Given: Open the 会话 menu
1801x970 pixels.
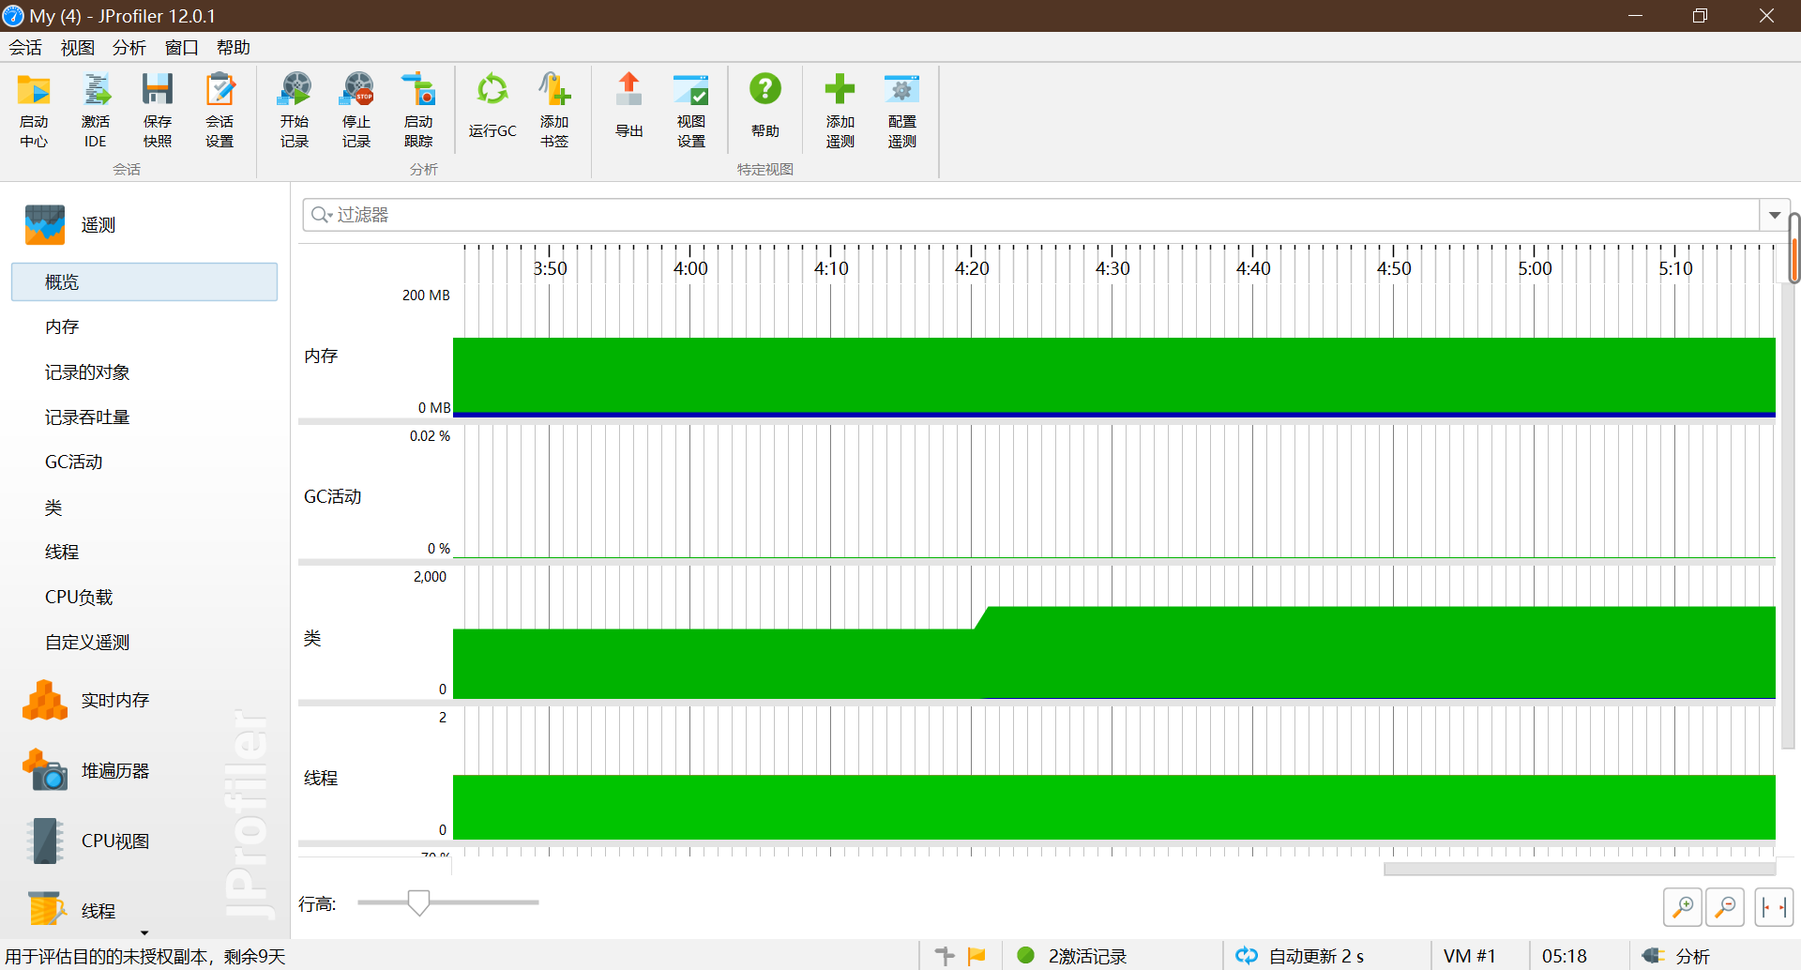Looking at the screenshot, I should point(26,48).
